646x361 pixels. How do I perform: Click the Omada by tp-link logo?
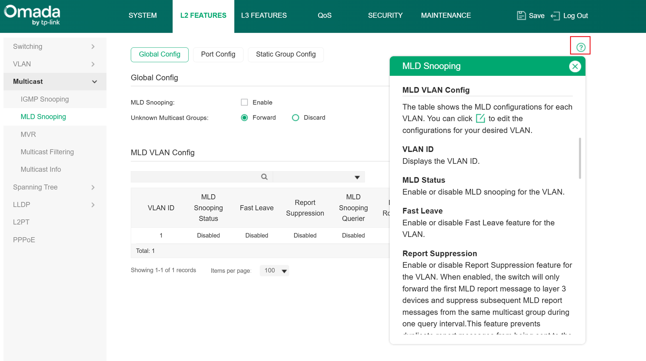32,15
